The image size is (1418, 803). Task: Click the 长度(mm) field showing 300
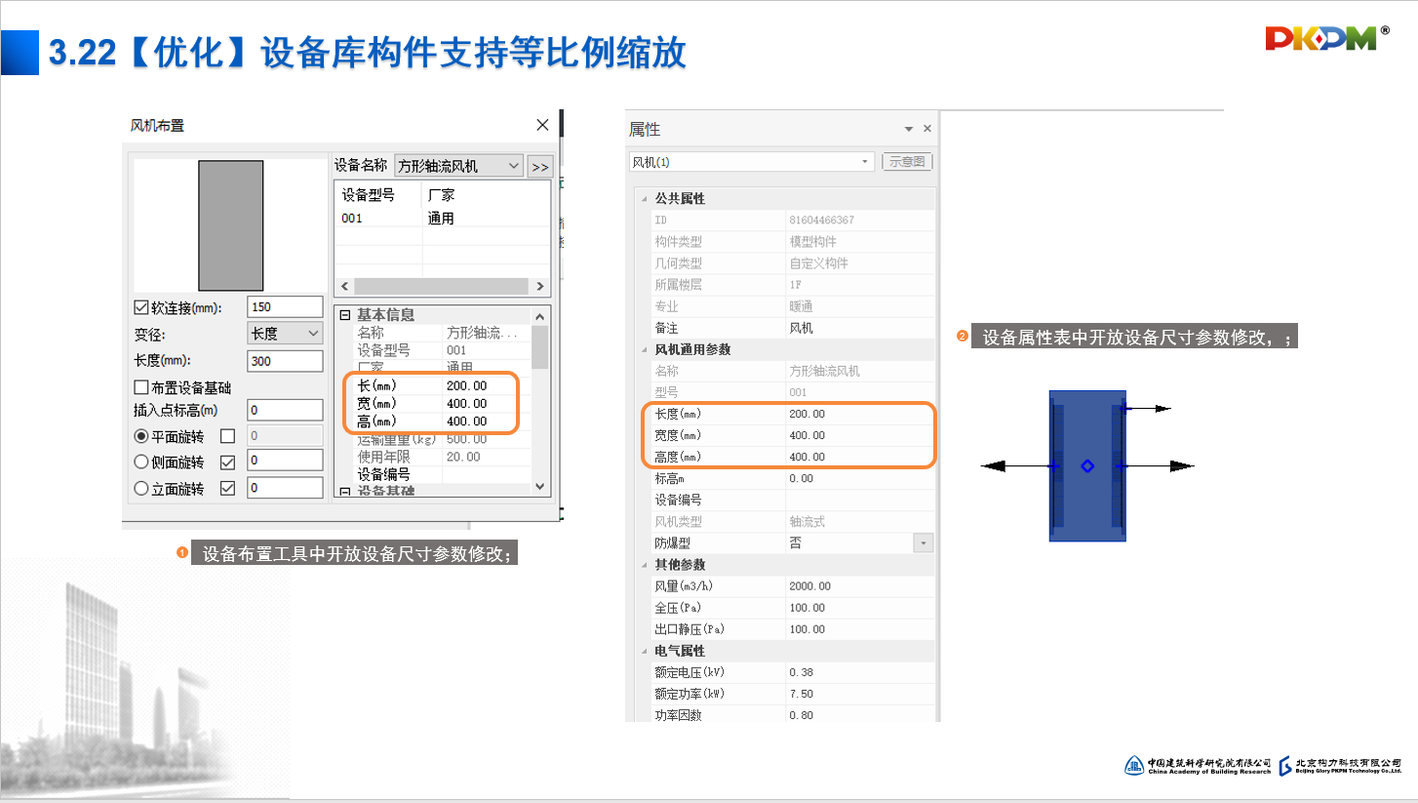(285, 361)
